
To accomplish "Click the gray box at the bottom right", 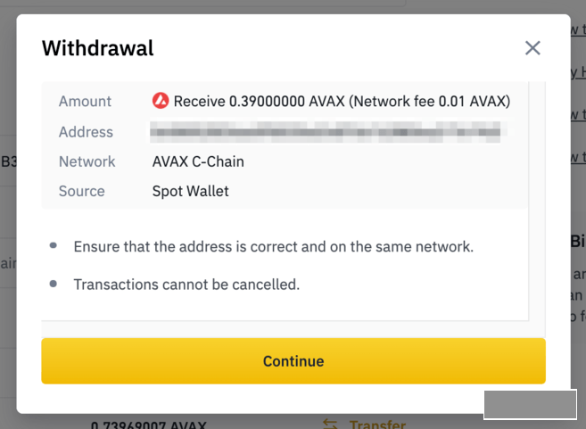I will coord(530,404).
